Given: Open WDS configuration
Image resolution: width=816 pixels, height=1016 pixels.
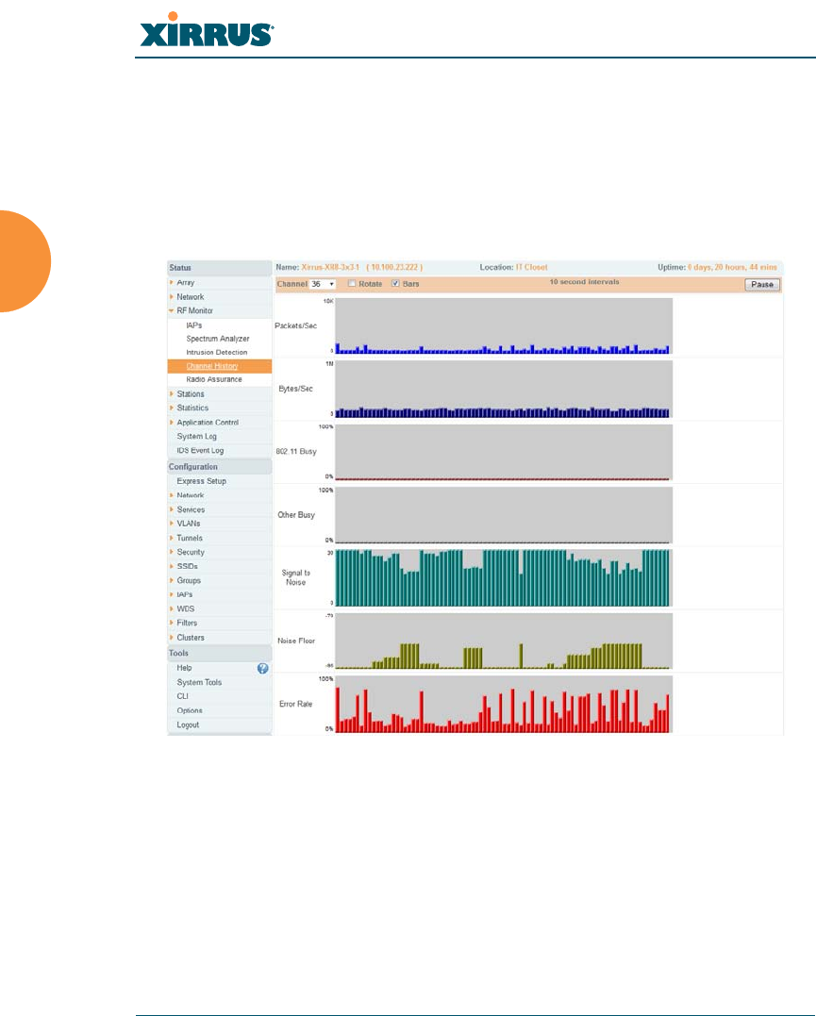Looking at the screenshot, I should 185,608.
